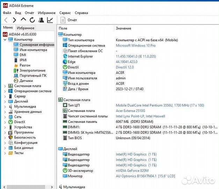Viewport: 219px width, 189px height.
Task: Click the Безопасность shield icon
Action: pyautogui.click(x=10, y=138)
